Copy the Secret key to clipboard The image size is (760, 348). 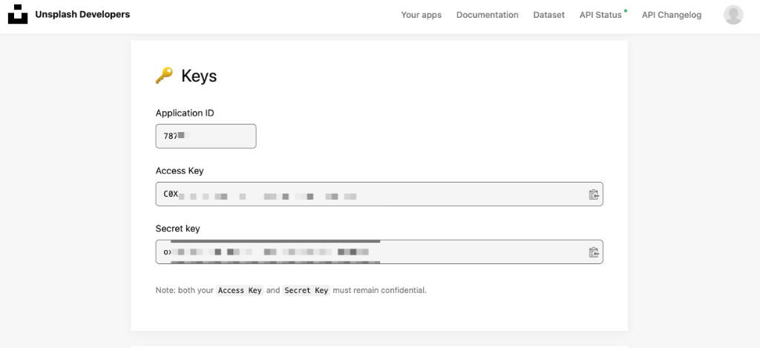[593, 252]
